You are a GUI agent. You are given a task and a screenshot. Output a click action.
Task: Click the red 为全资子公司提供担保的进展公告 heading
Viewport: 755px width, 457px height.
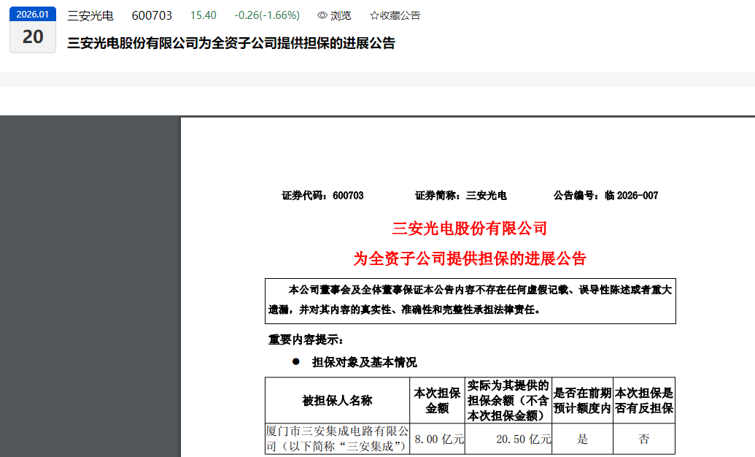470,259
